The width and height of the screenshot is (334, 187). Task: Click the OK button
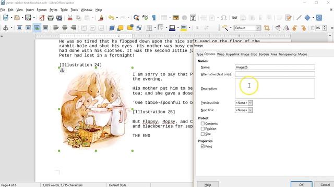click(x=301, y=184)
